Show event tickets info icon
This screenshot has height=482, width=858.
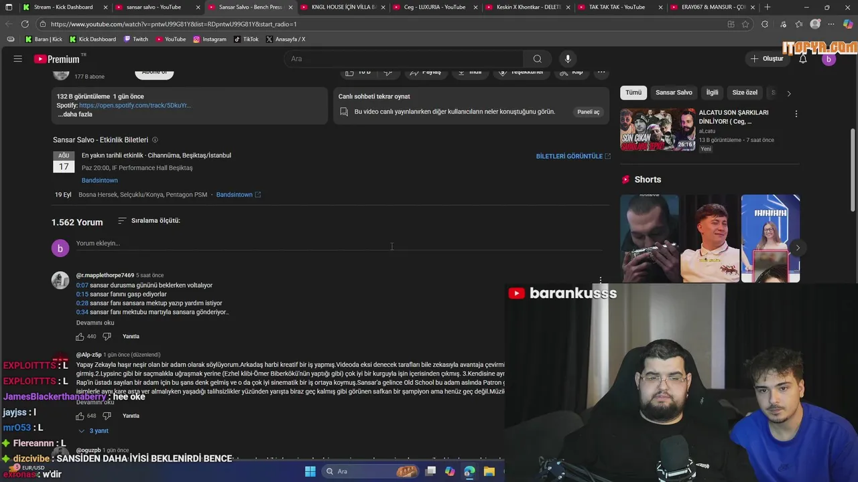coord(155,140)
